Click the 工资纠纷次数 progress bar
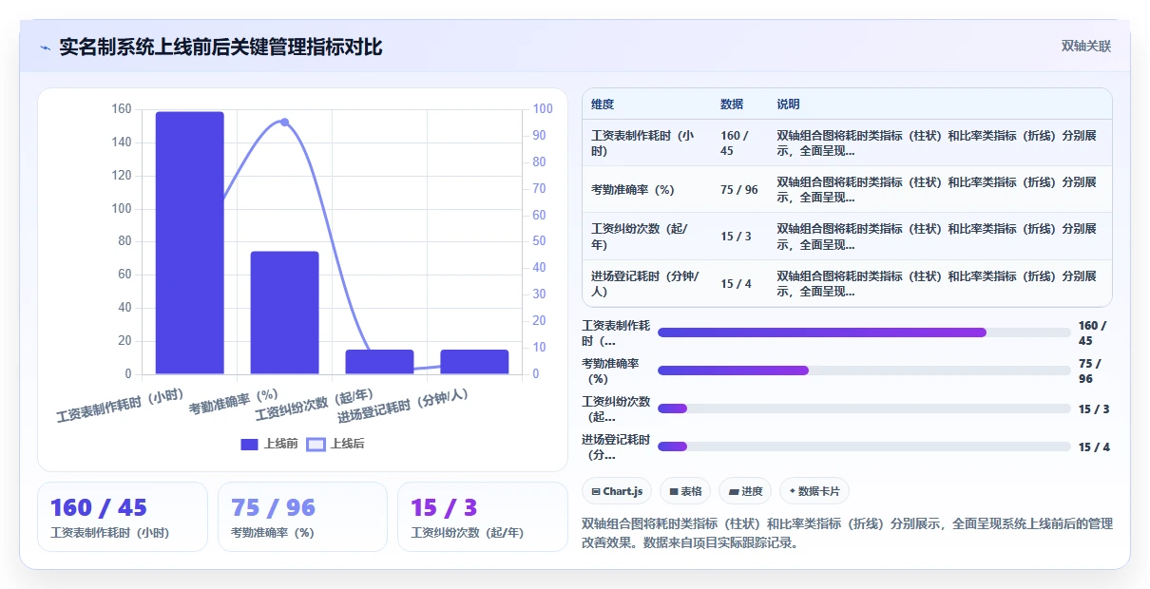 click(864, 408)
